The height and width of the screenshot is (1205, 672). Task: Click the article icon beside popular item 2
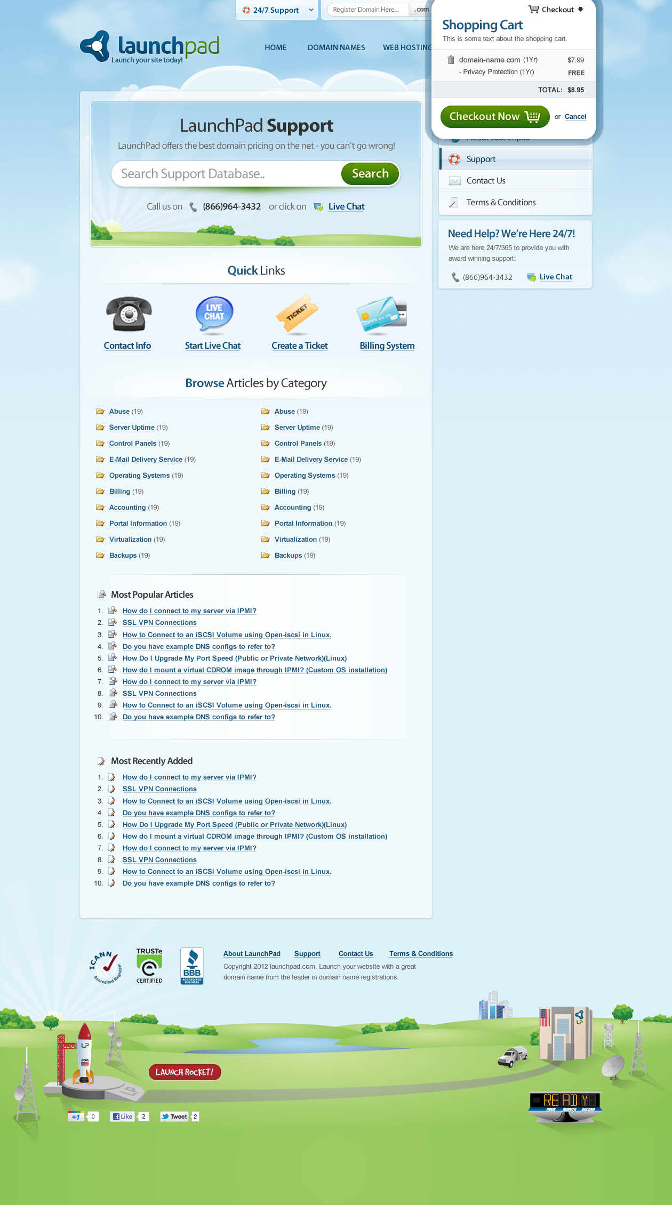[113, 622]
